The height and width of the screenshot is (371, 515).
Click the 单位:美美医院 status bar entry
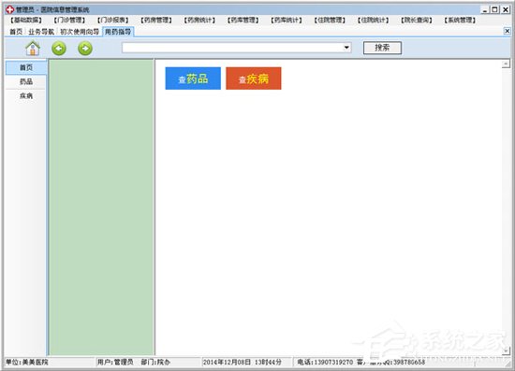[x=27, y=363]
